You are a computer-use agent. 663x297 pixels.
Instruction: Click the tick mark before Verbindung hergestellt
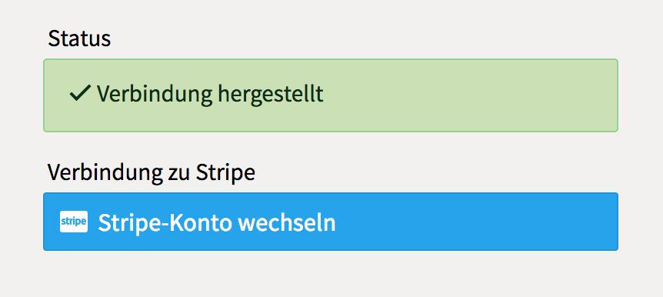(x=80, y=94)
